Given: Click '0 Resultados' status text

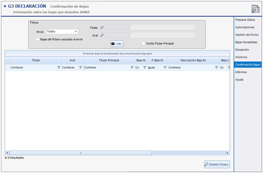Looking at the screenshot, I should coord(16,158).
